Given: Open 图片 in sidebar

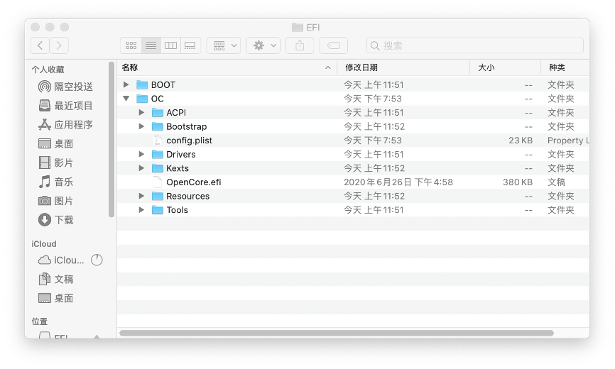Looking at the screenshot, I should (x=56, y=201).
